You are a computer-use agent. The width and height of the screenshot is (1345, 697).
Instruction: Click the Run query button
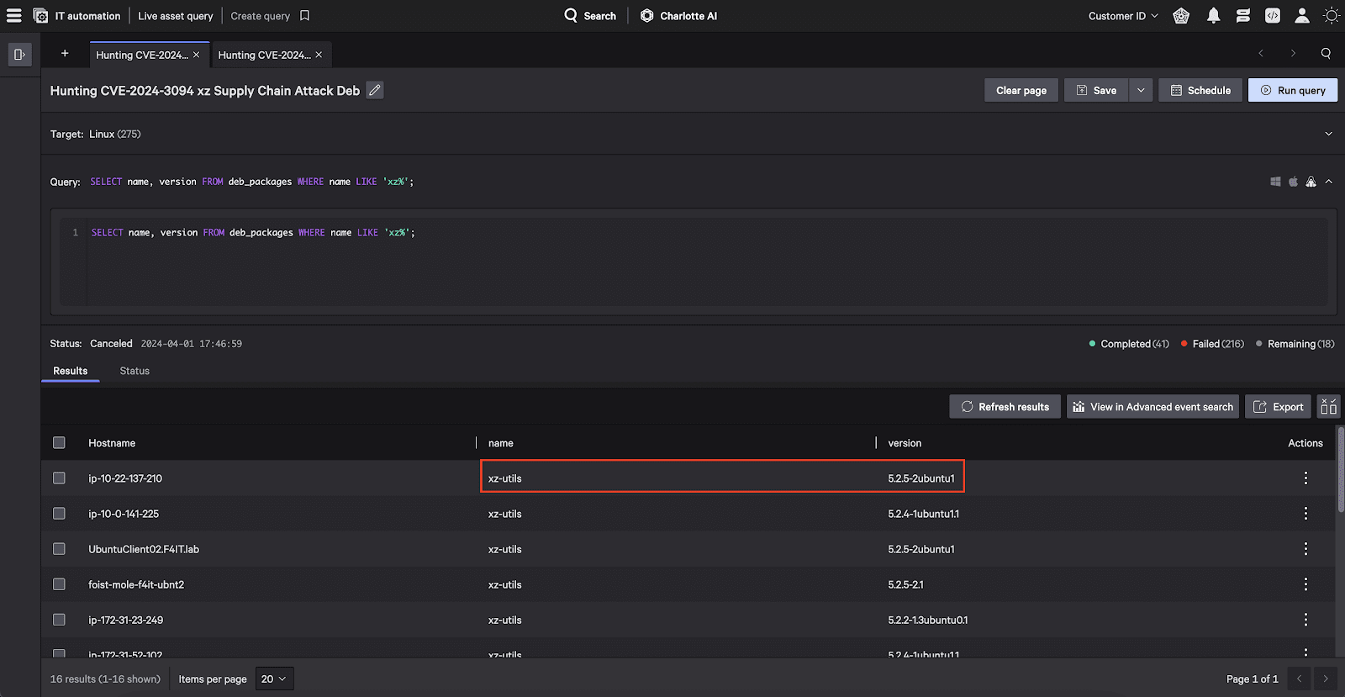pyautogui.click(x=1293, y=90)
